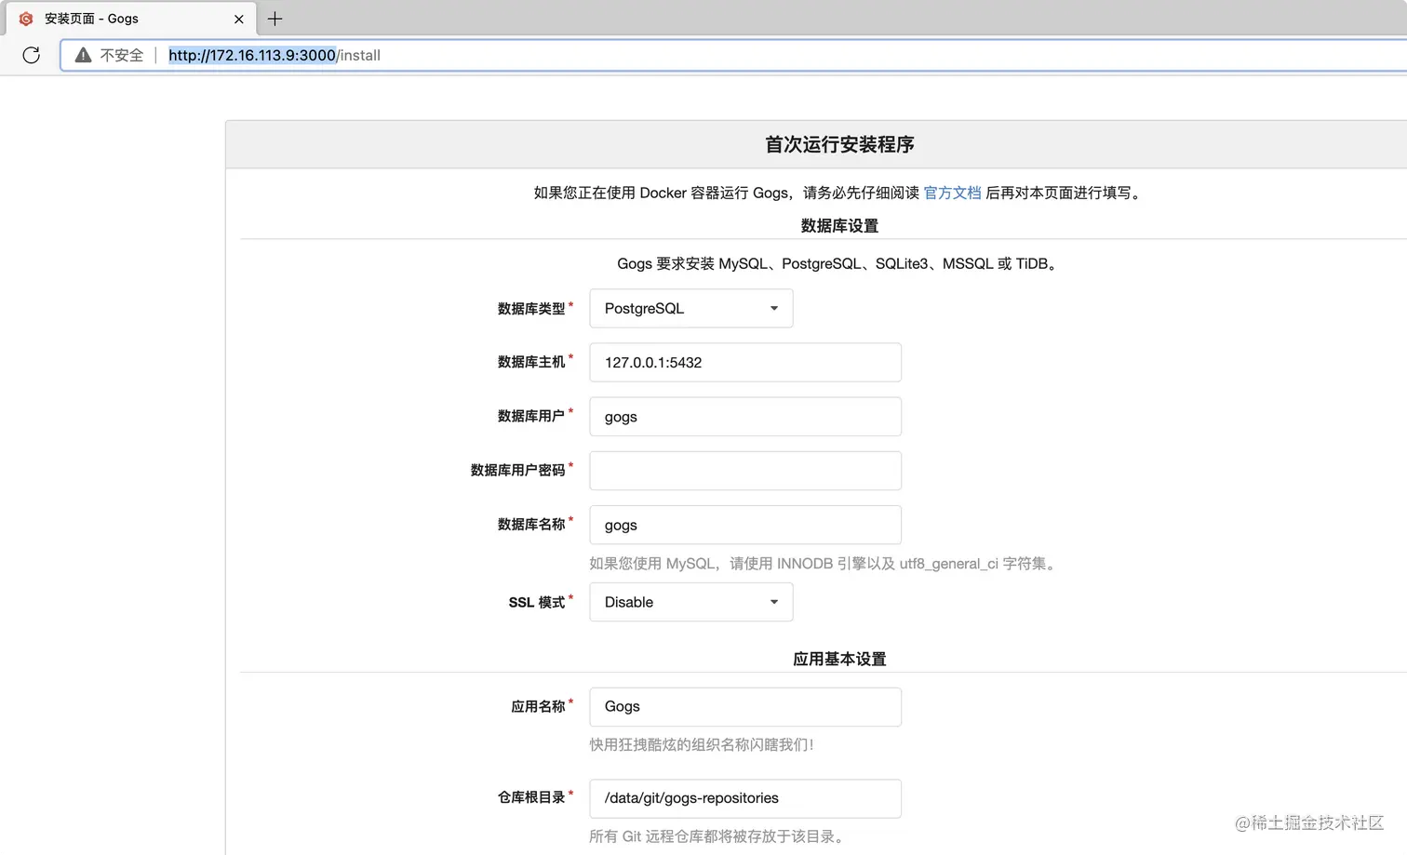Click the 数据库用户密码 label
The image size is (1407, 855).
[517, 471]
